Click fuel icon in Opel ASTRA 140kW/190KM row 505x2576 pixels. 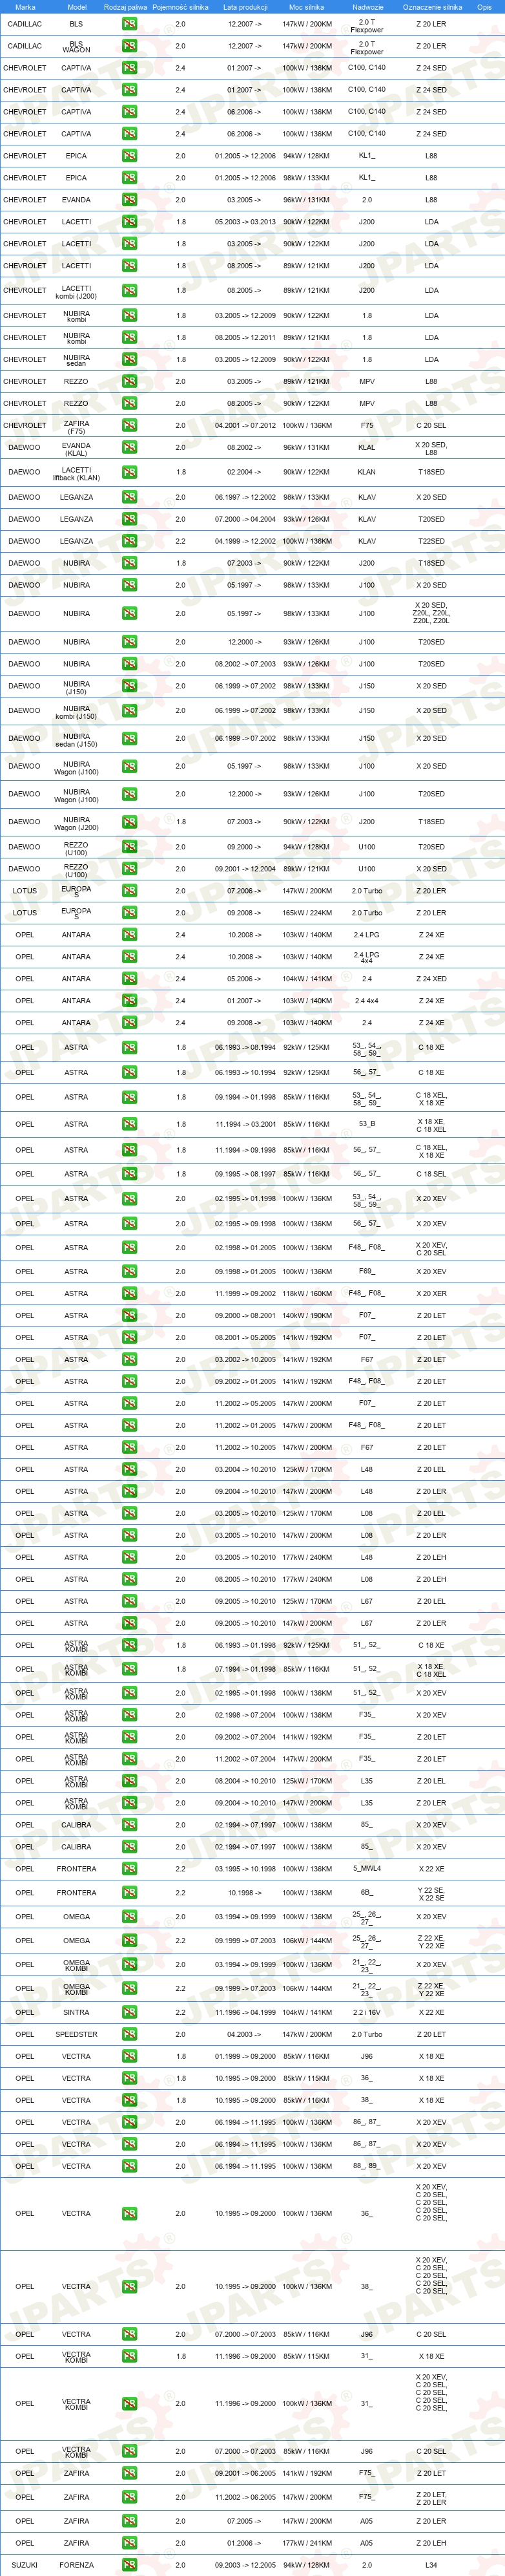click(x=130, y=1316)
